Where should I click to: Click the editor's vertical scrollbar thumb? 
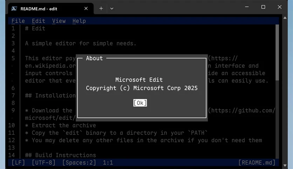pyautogui.click(x=277, y=52)
